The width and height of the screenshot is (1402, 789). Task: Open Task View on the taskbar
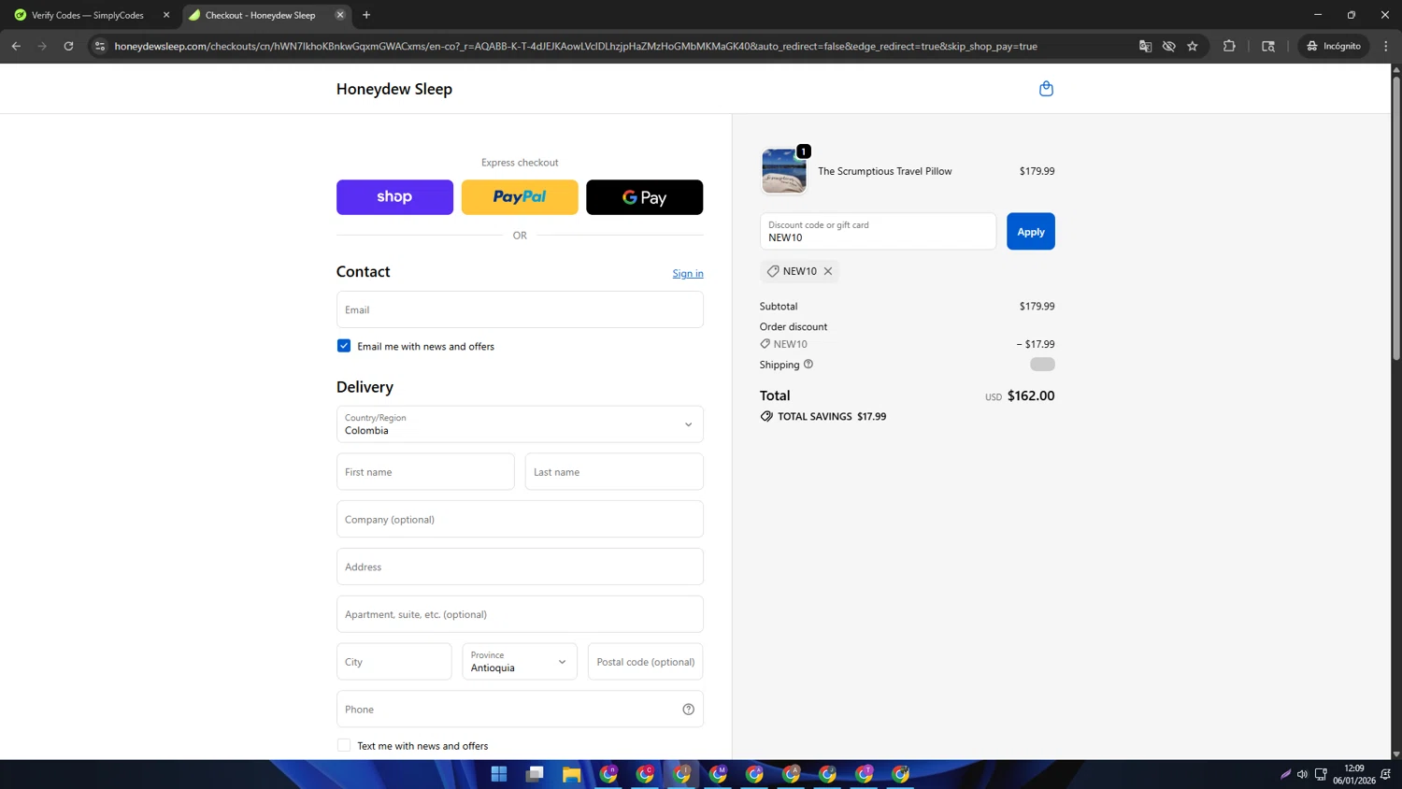[x=535, y=774]
